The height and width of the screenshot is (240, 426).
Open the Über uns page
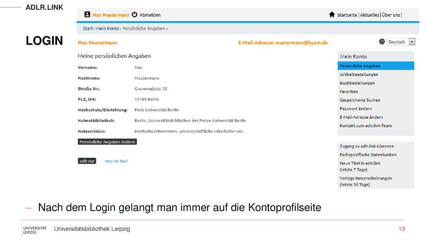pos(391,15)
